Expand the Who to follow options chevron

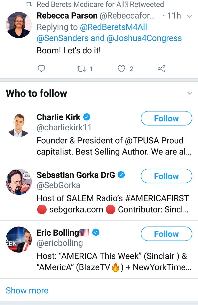(x=190, y=93)
